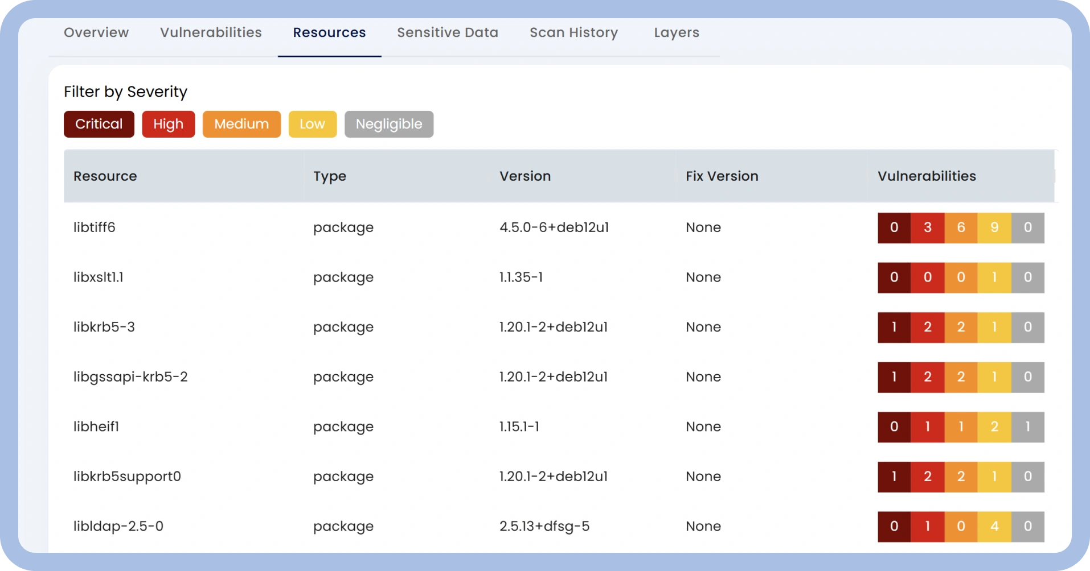Image resolution: width=1090 pixels, height=571 pixels.
Task: Toggle the Critical severity filter
Action: tap(99, 124)
